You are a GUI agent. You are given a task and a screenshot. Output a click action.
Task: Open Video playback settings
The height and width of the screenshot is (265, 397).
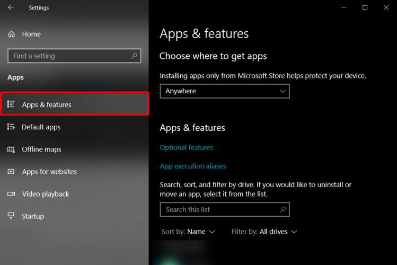coord(74,194)
